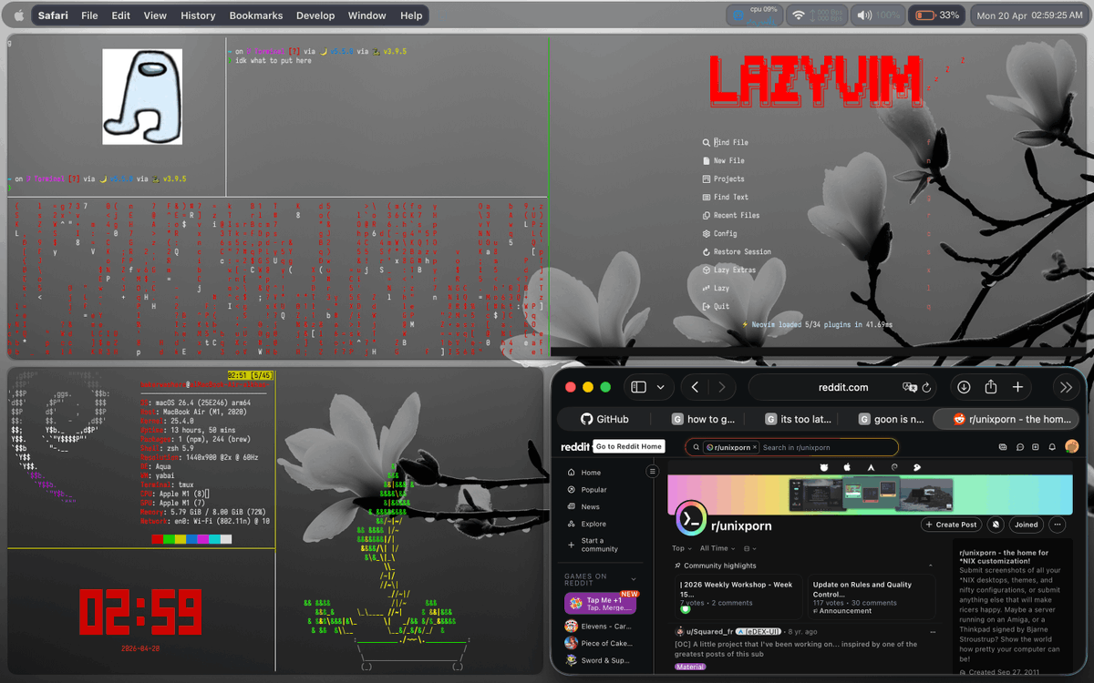Open the Reddit notifications bell

point(1052,447)
